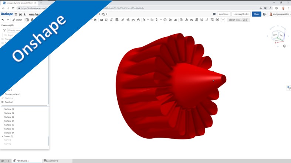
Task: Click the Back face of view cube
Action: pyautogui.click(x=275, y=35)
